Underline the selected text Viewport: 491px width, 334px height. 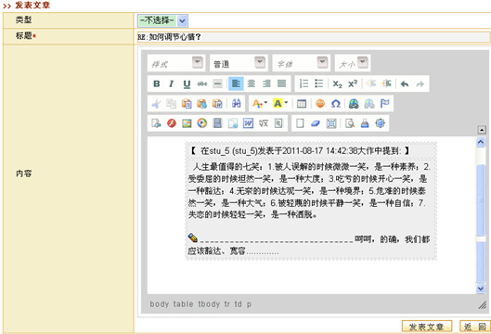[x=187, y=83]
